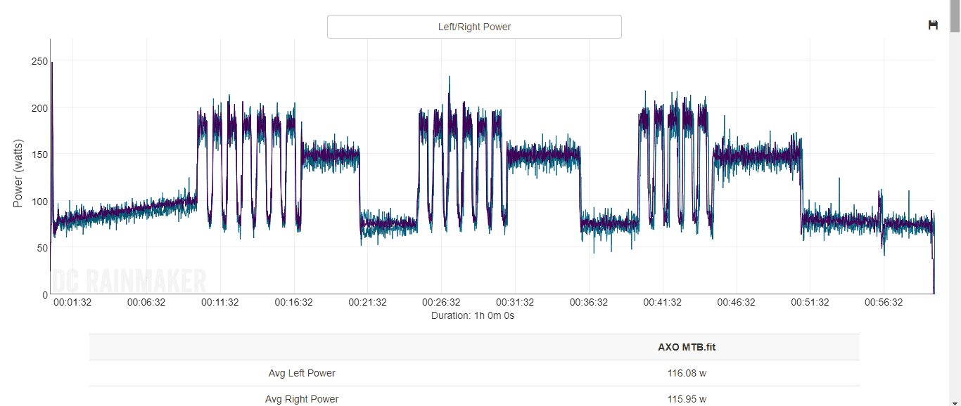Viewport: 961px width, 406px height.
Task: Click the 150 label on the y-axis
Action: [x=39, y=155]
